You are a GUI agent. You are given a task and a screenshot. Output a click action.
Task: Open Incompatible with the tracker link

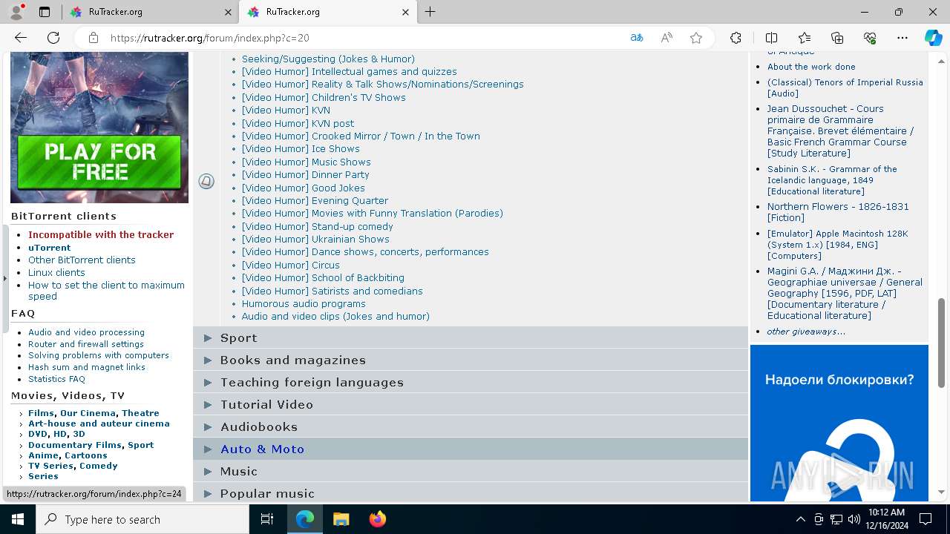[101, 234]
